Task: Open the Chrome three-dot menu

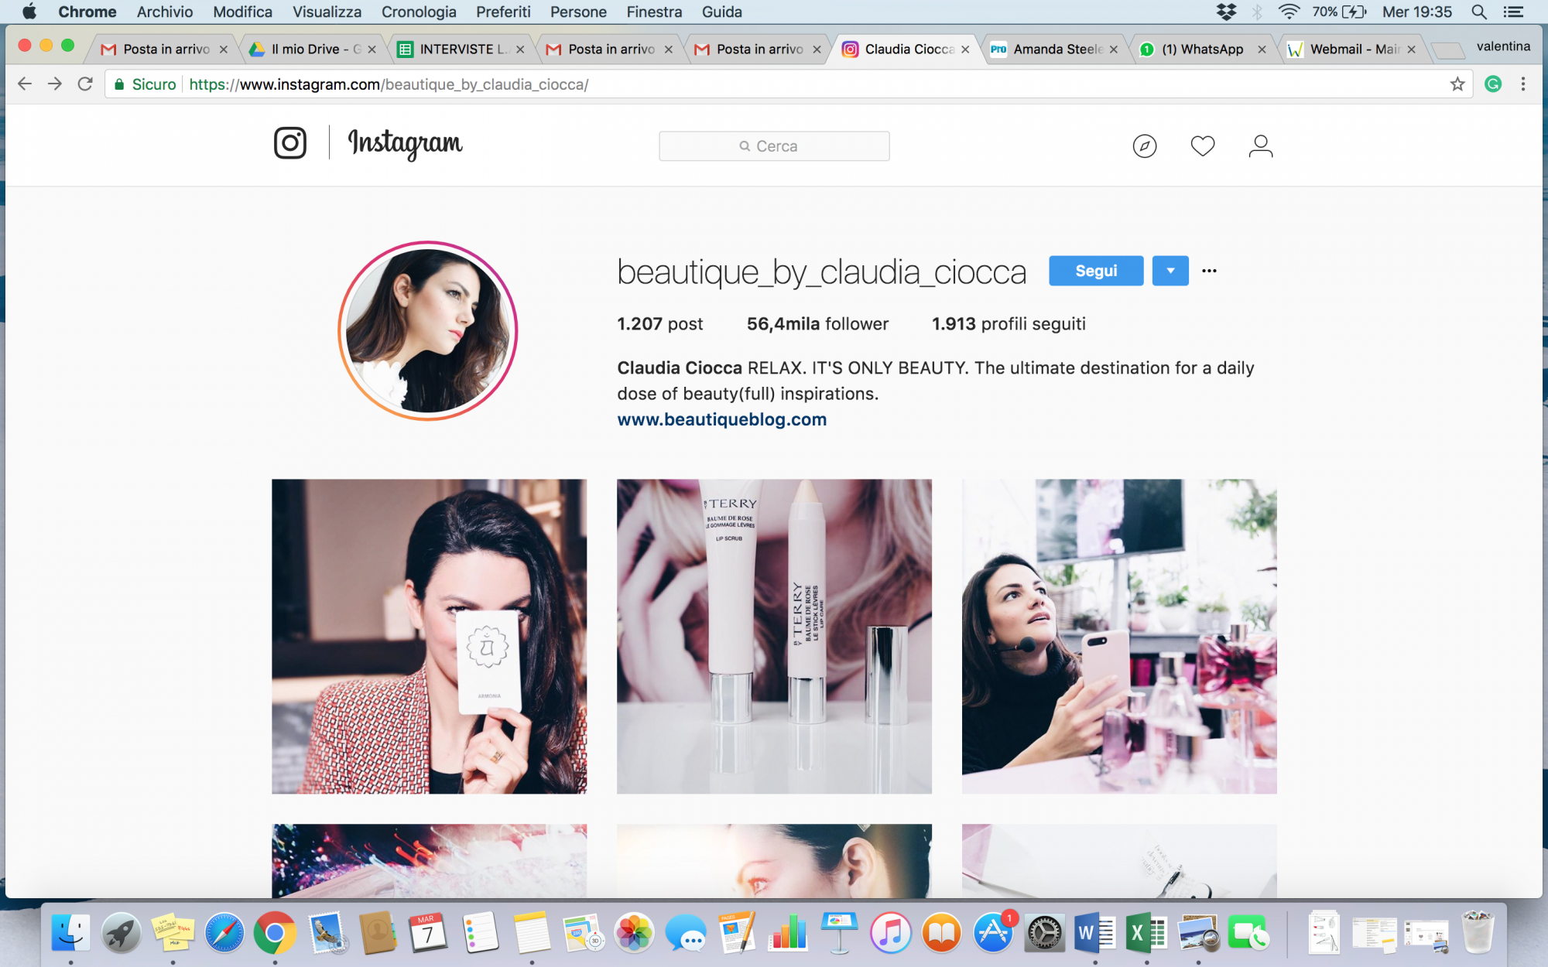Action: 1523,84
